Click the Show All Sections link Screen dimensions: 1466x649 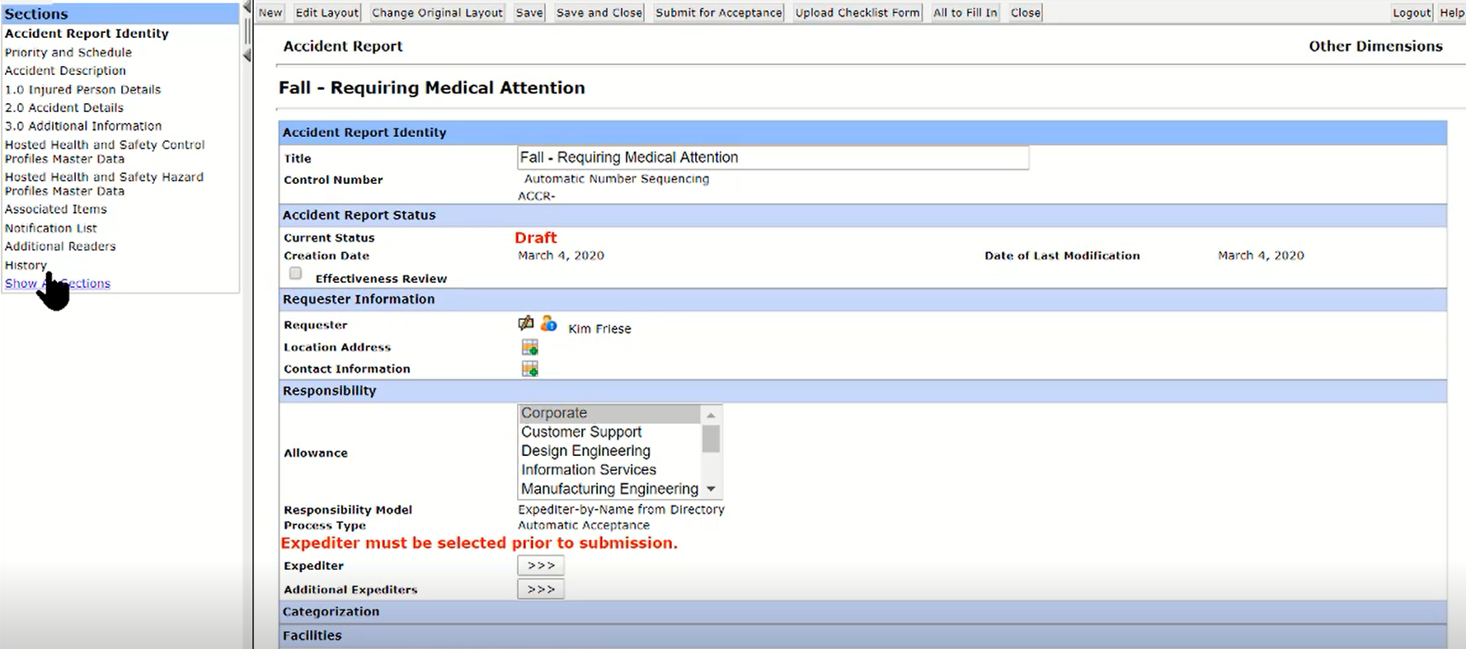coord(58,284)
